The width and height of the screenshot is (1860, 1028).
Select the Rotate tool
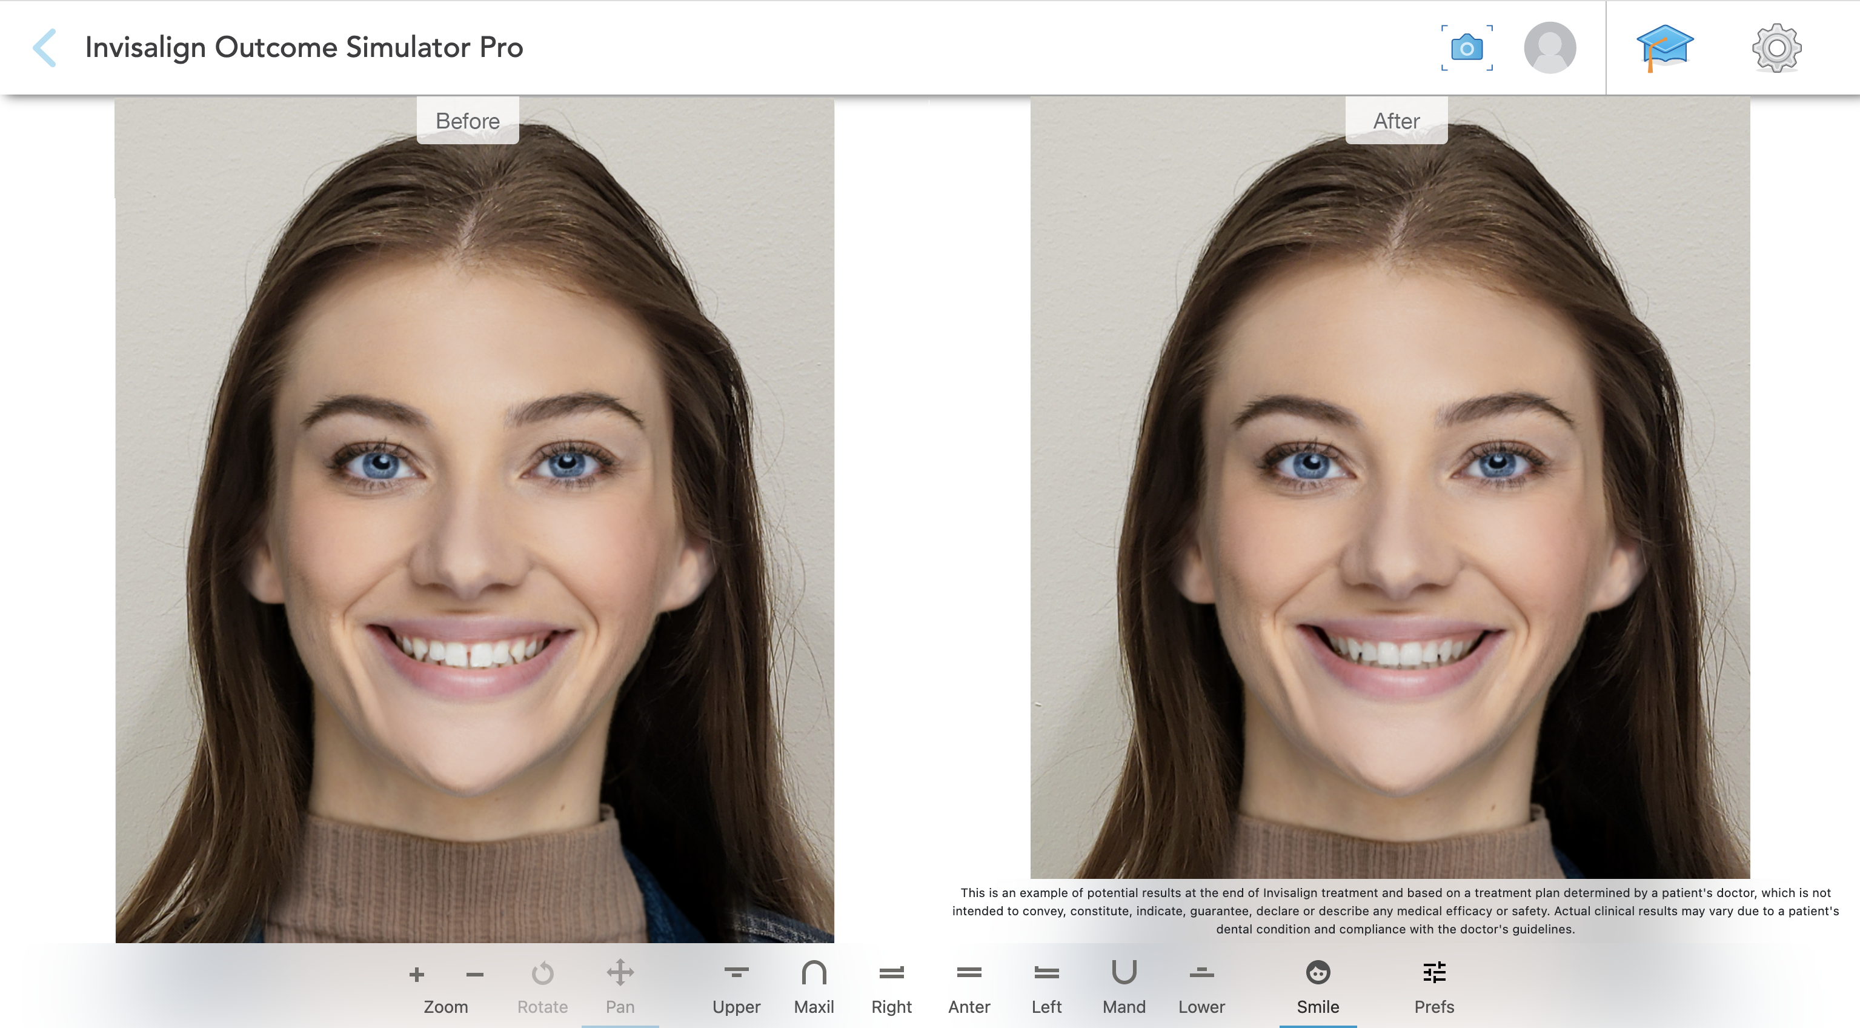click(542, 986)
